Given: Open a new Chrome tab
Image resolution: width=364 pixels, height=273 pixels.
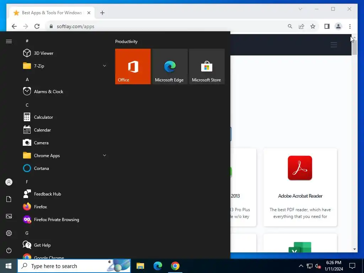Looking at the screenshot, I should pyautogui.click(x=102, y=13).
